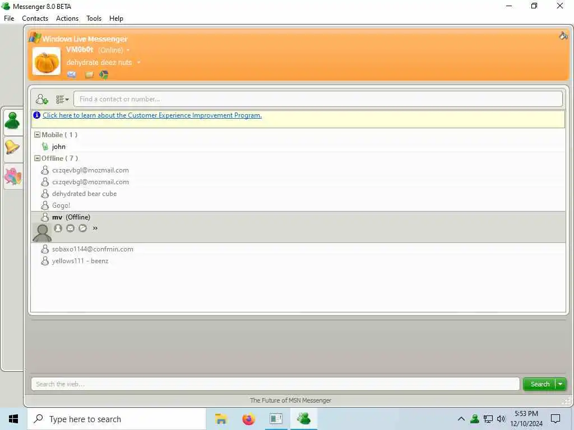Switch to the Contacts buddy tab
The width and height of the screenshot is (574, 430).
(13, 121)
